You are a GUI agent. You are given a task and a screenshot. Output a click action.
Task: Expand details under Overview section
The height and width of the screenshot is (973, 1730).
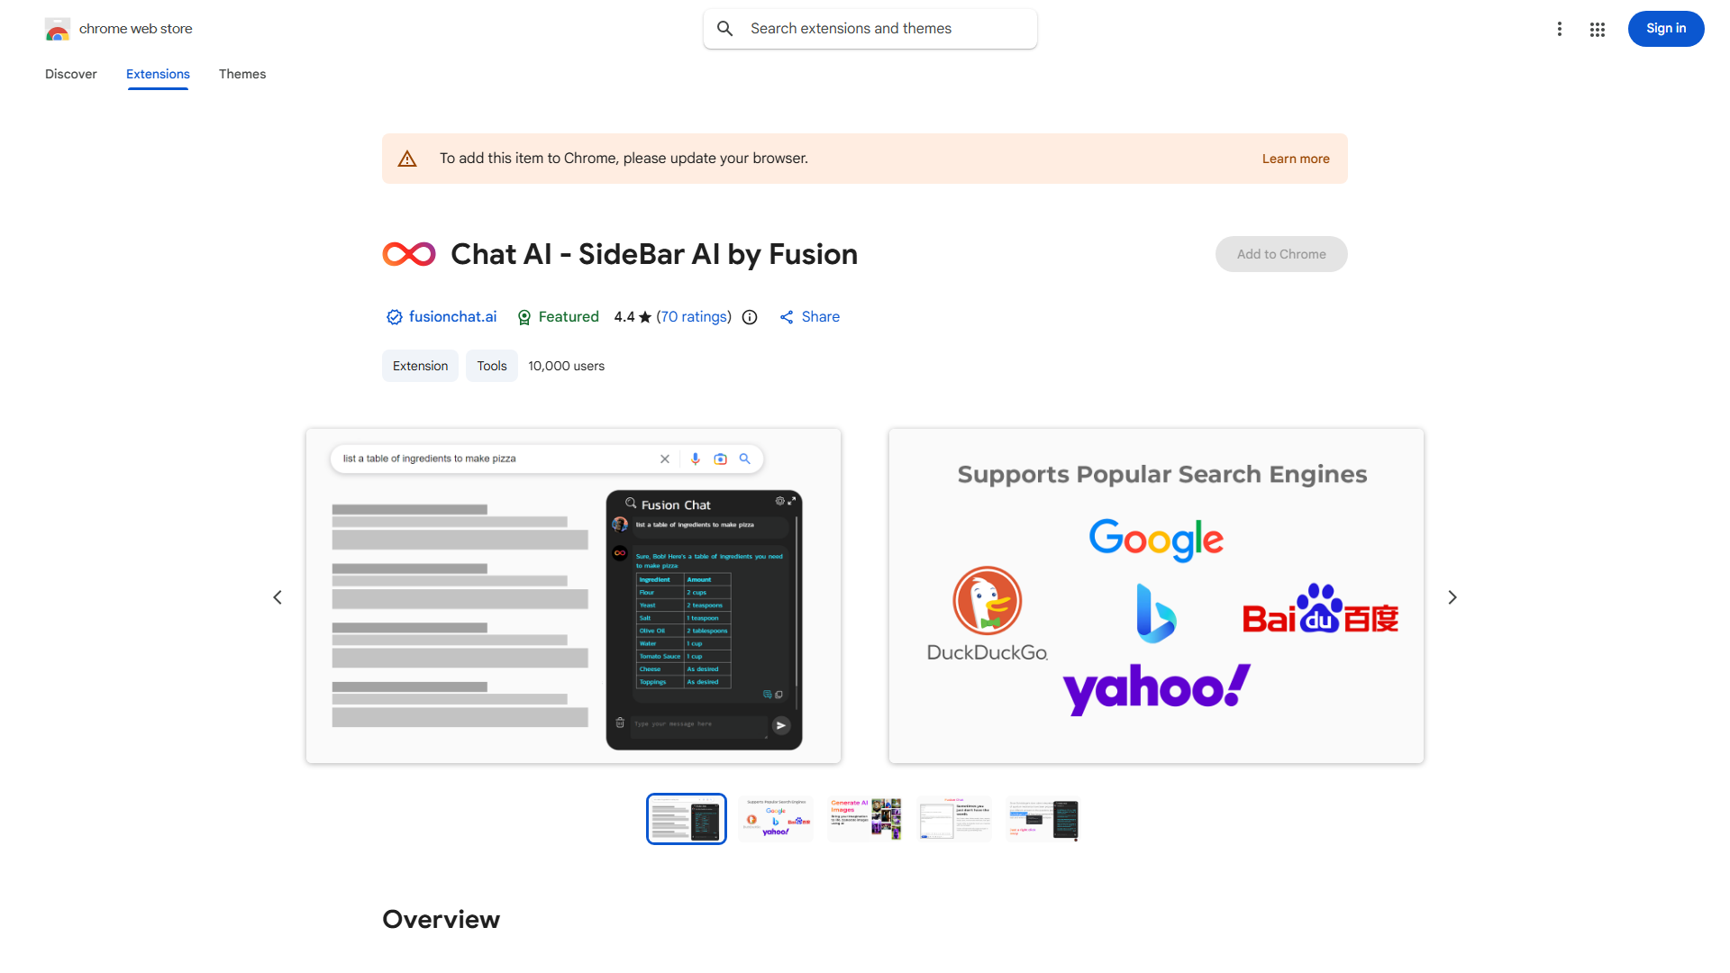[441, 919]
